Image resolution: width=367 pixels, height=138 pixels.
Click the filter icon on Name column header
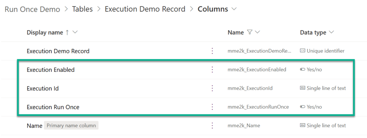[249, 32]
